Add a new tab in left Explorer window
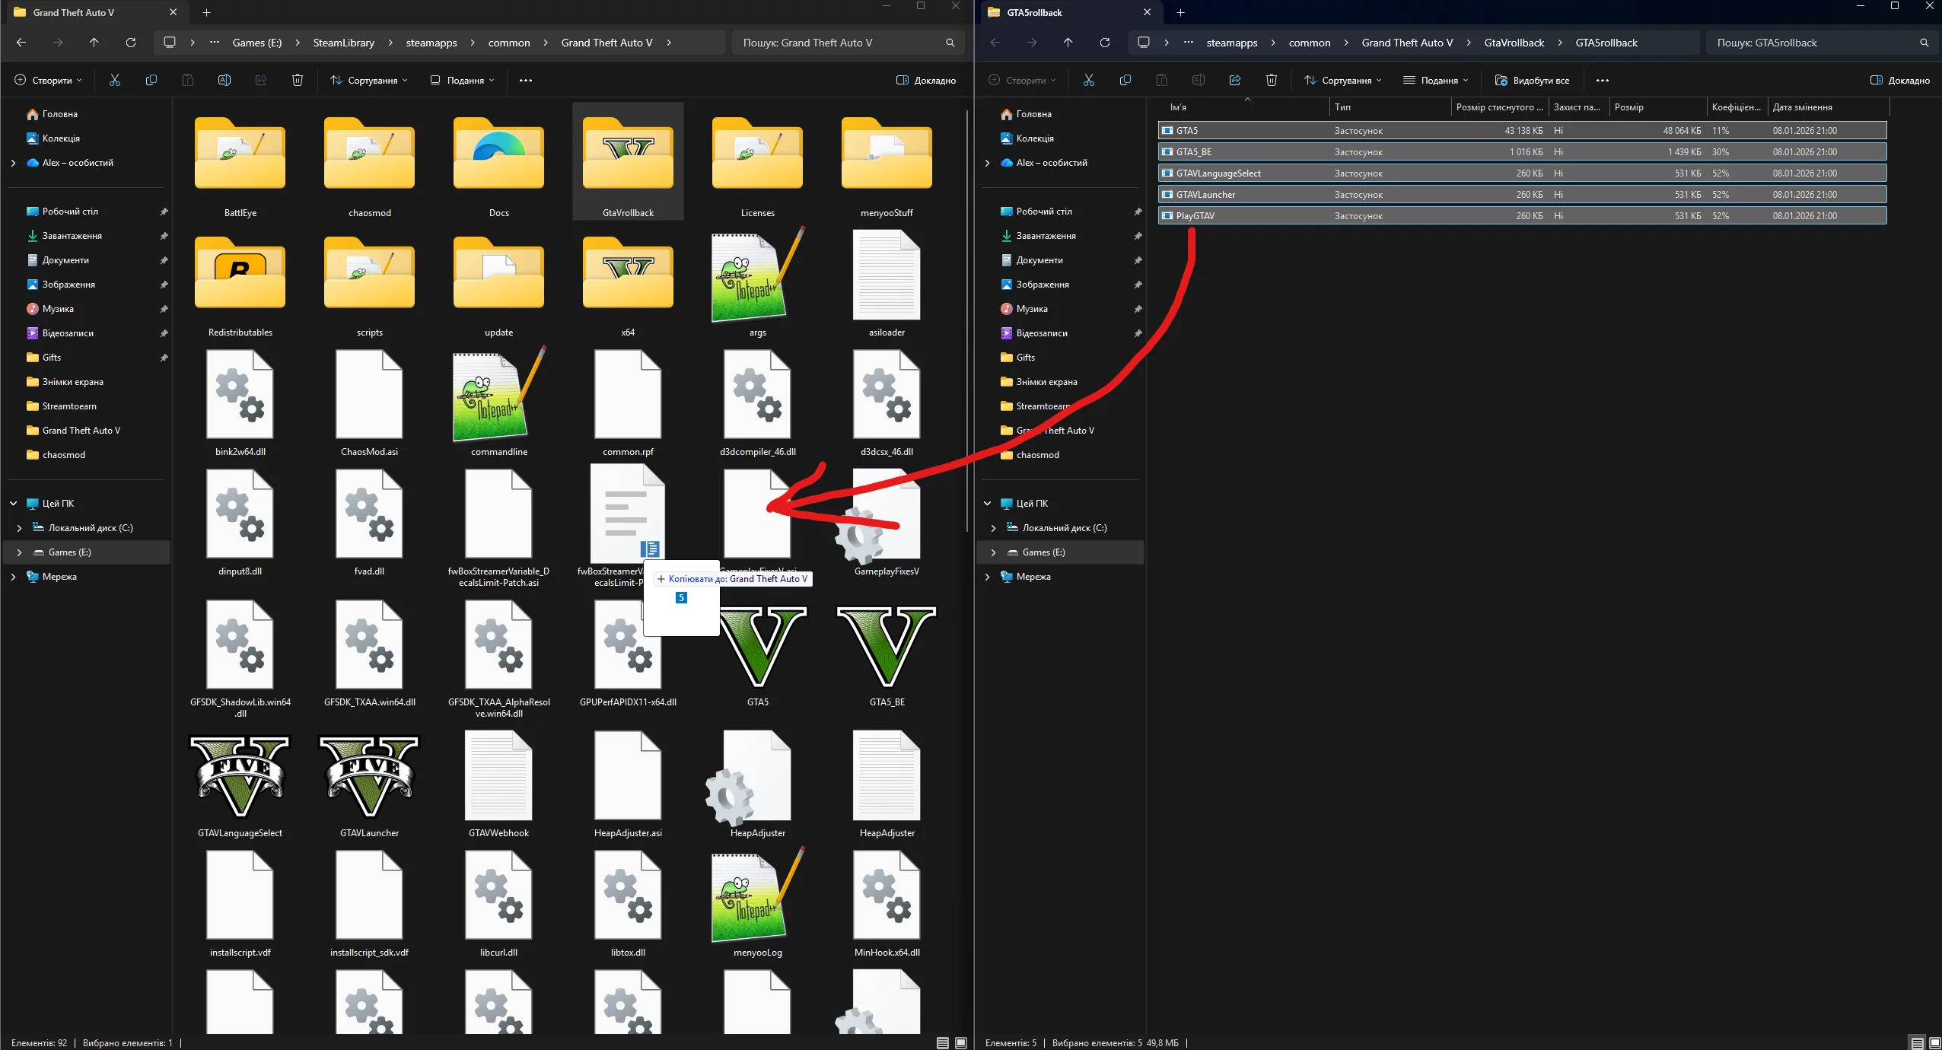The image size is (1942, 1050). tap(206, 12)
